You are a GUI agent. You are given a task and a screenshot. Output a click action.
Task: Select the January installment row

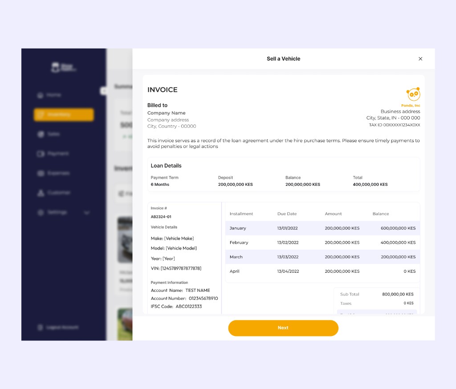coord(322,228)
